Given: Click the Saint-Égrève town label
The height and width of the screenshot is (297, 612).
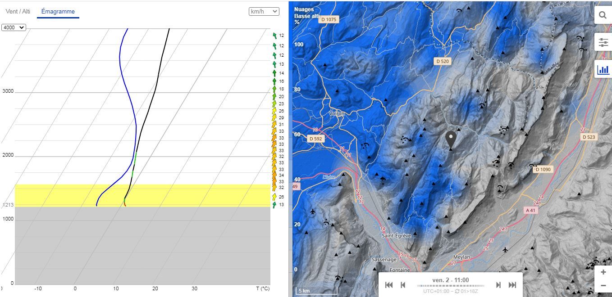Looking at the screenshot, I should 396,236.
